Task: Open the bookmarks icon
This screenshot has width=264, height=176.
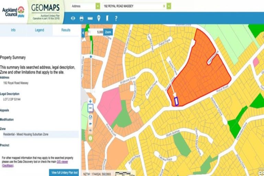Action: pos(107,18)
